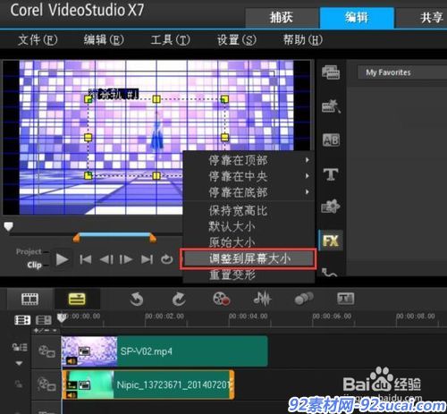Viewport: 447px width, 414px height.
Task: Toggle the overlay track ripple lock
Action: pyautogui.click(x=19, y=384)
